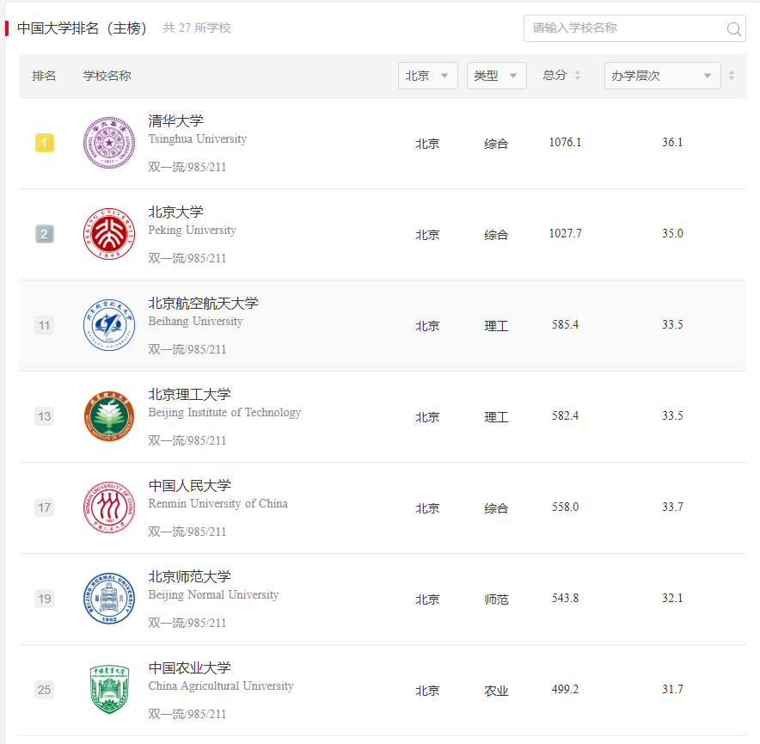Click the rank 2 silver badge

45,234
